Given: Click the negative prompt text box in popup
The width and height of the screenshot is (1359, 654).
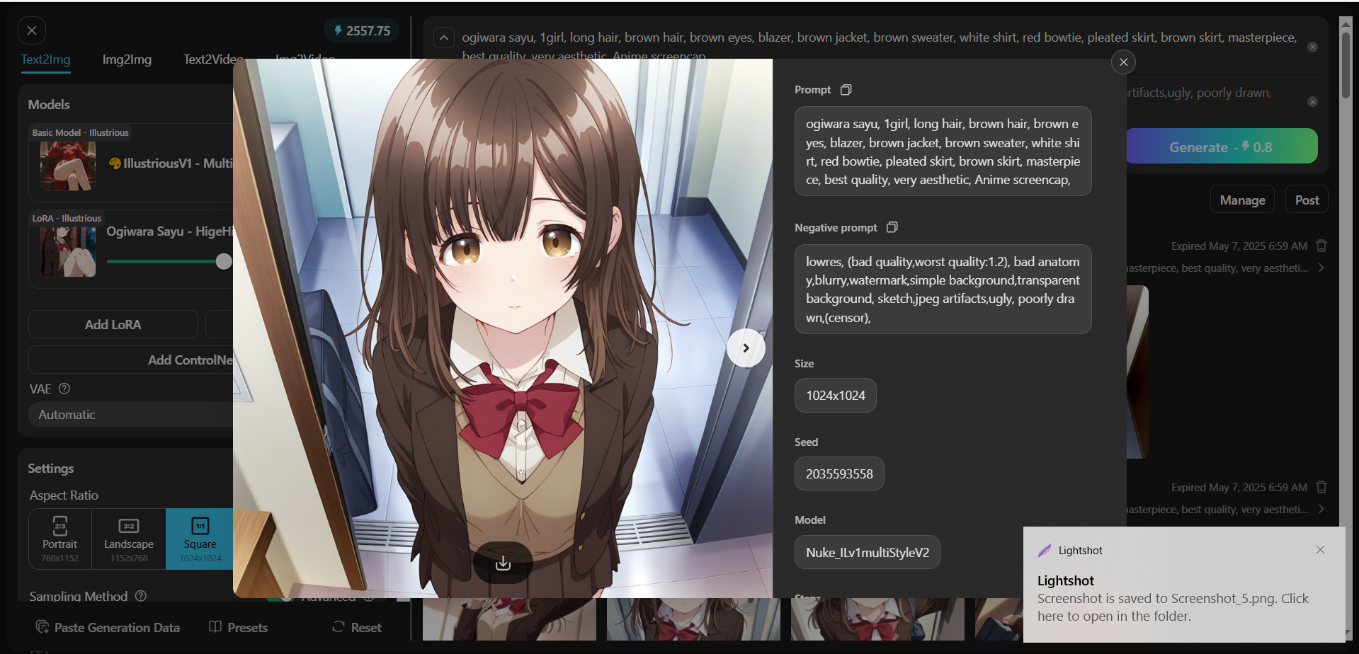Looking at the screenshot, I should (943, 289).
